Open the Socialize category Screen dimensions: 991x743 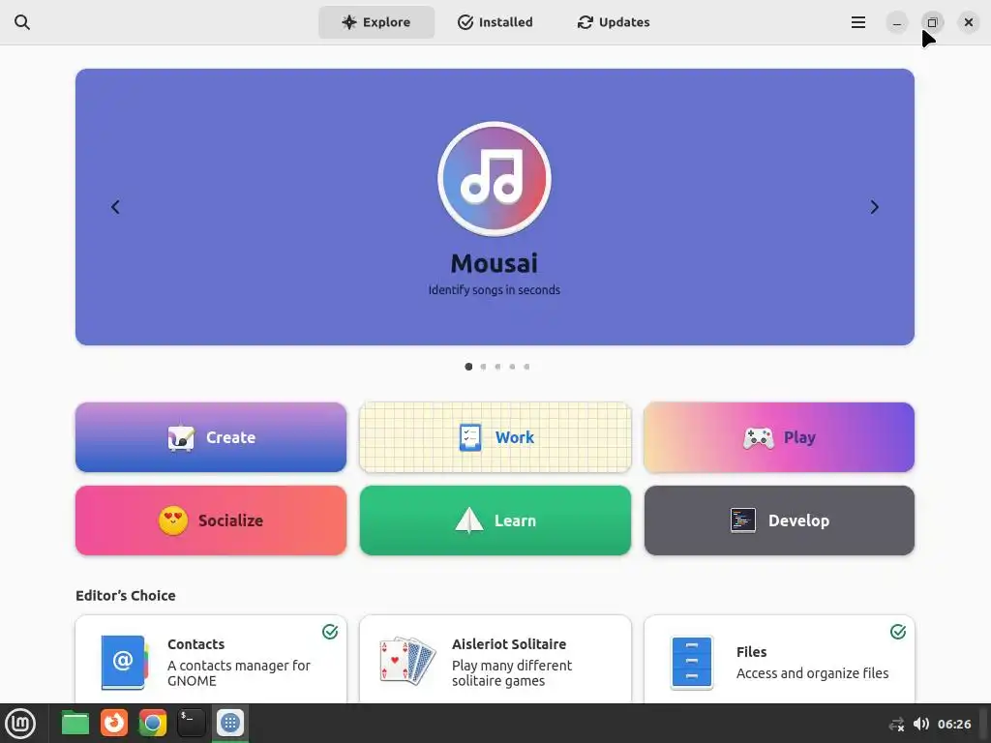tap(211, 520)
